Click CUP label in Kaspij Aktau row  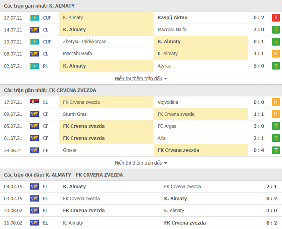(x=47, y=18)
